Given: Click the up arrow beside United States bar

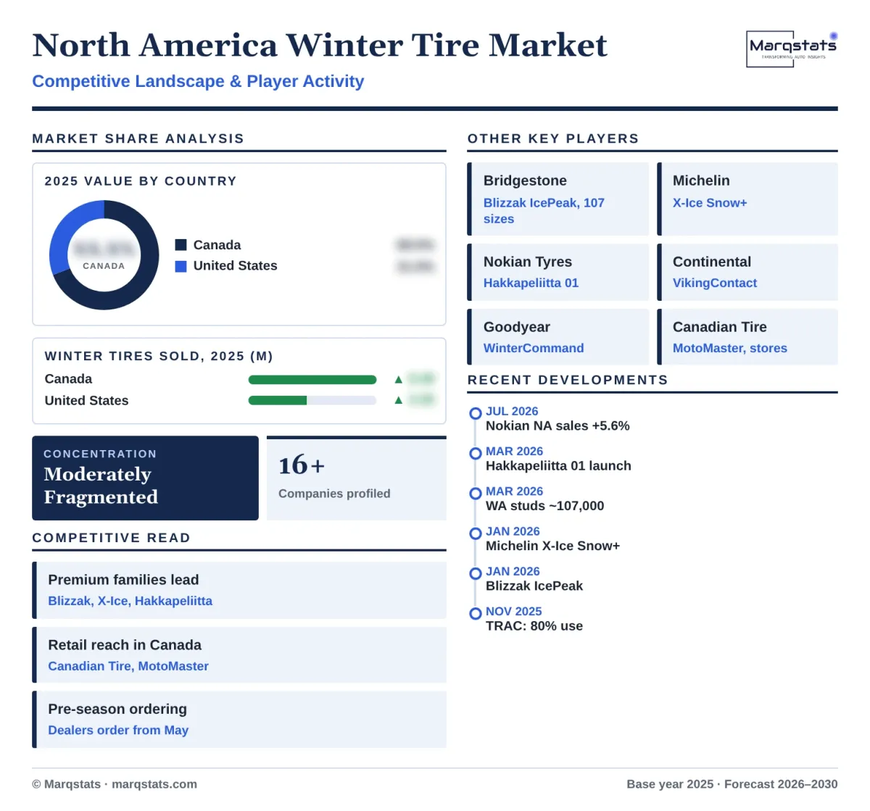Looking at the screenshot, I should (398, 400).
